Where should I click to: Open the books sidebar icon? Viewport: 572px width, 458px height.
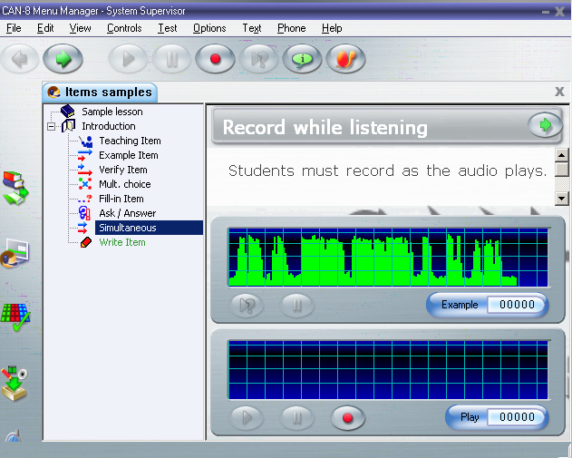[x=15, y=189]
